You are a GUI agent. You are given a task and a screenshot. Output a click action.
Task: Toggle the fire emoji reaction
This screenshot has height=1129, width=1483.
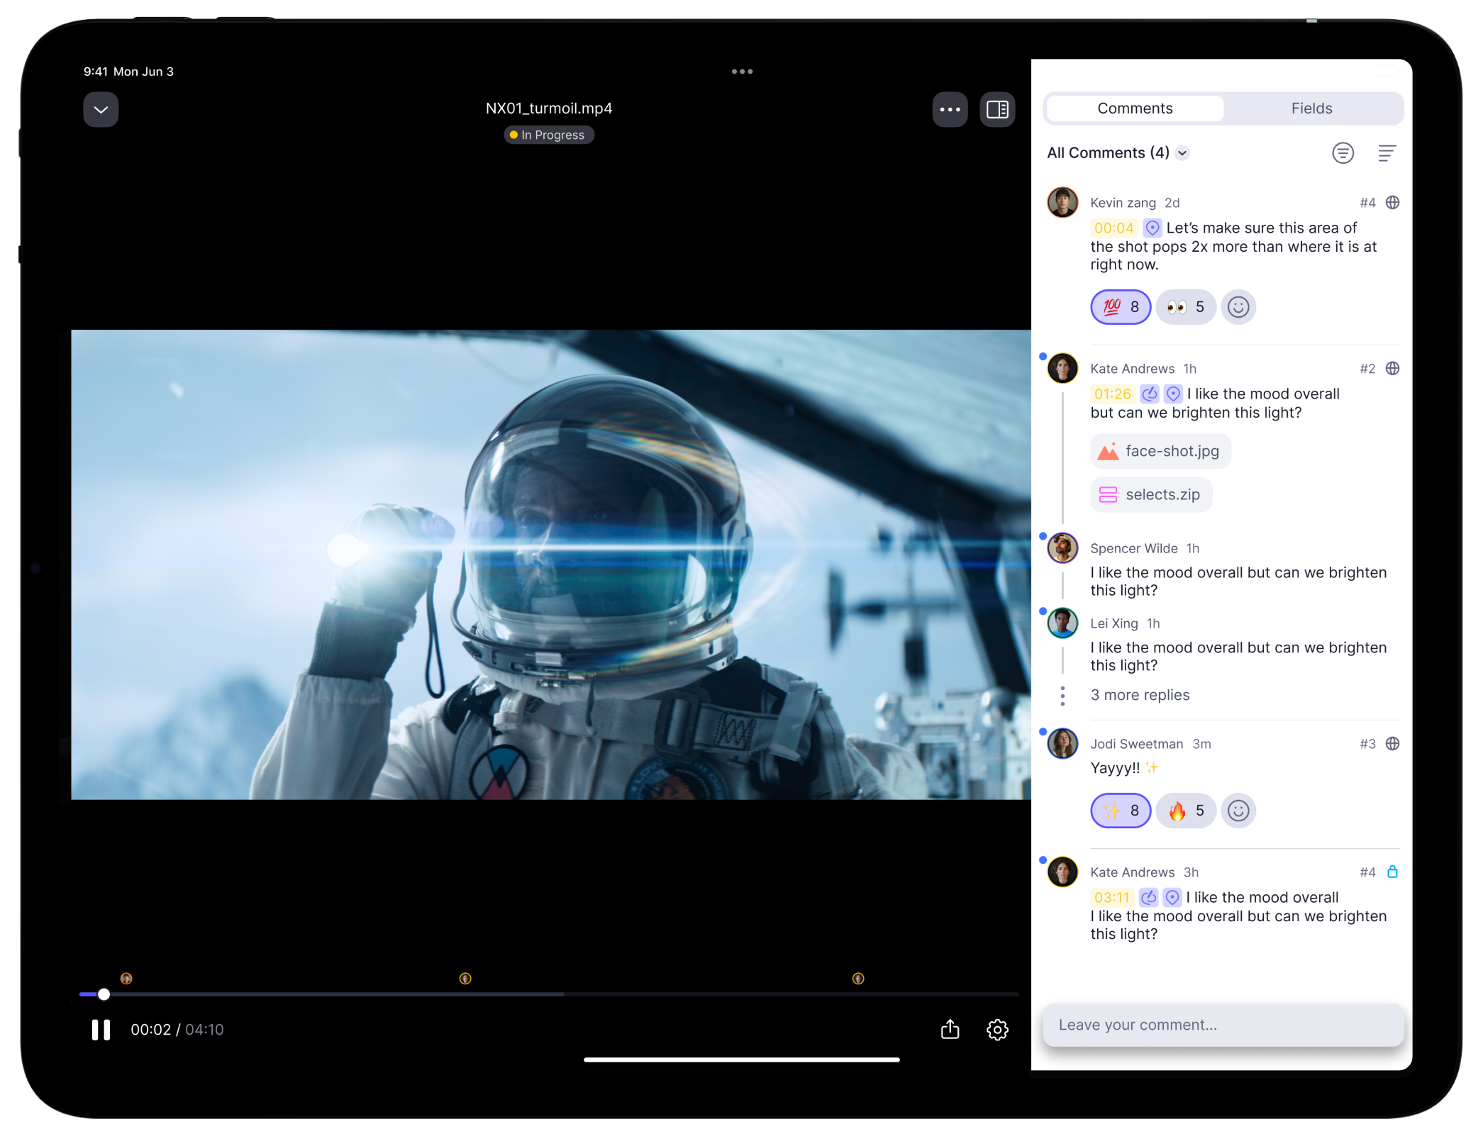click(x=1186, y=811)
